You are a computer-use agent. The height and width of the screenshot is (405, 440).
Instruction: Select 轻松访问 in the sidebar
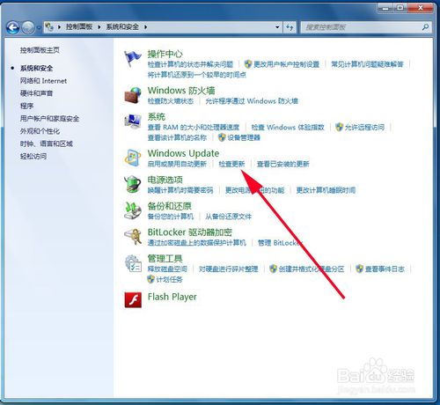tap(33, 156)
